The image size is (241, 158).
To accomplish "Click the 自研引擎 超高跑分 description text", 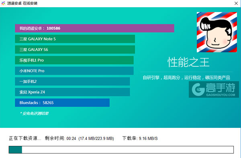I will click(x=186, y=78).
